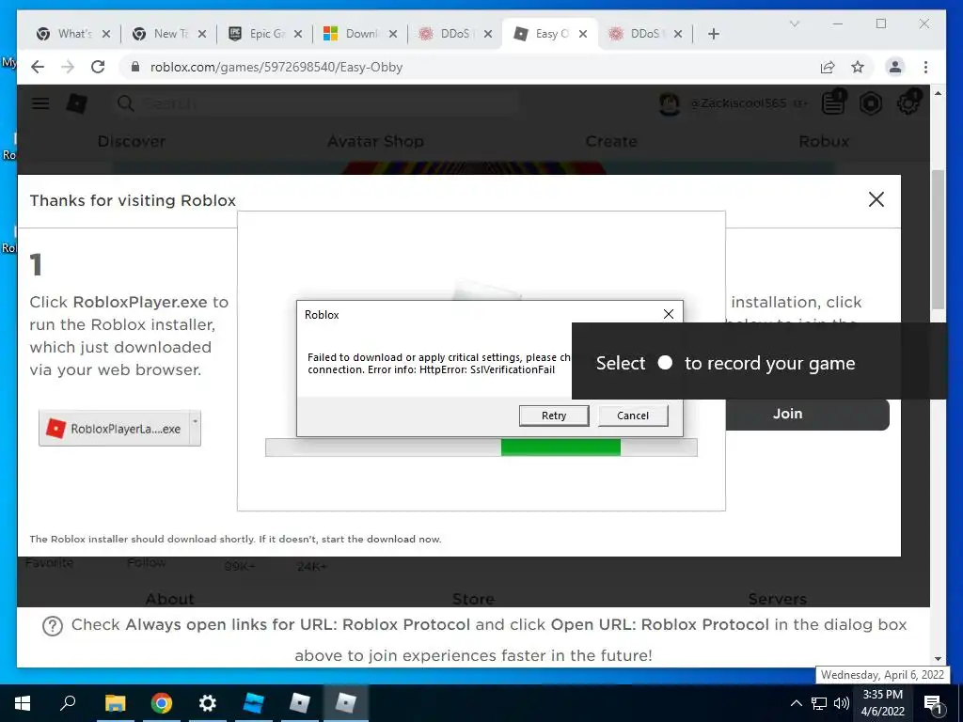
Task: Go to the Create page
Action: pyautogui.click(x=611, y=141)
